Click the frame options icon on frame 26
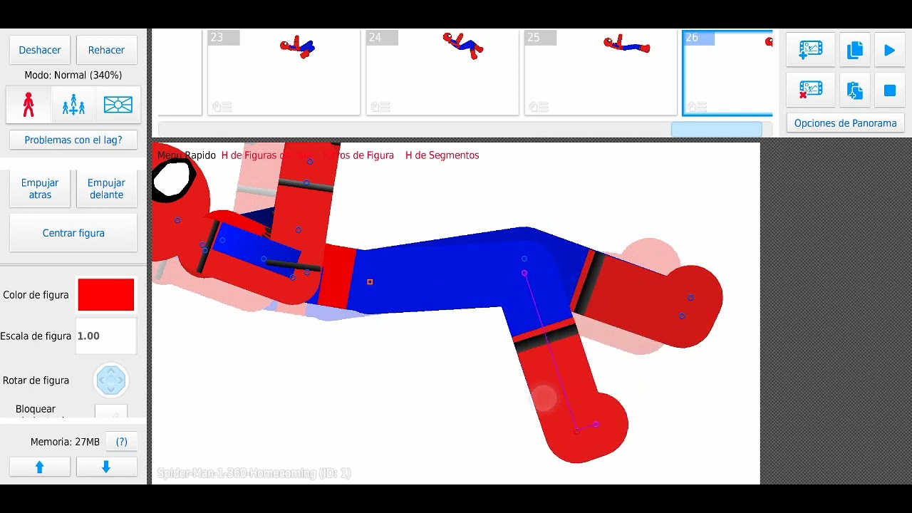This screenshot has width=912, height=513. coord(696,107)
